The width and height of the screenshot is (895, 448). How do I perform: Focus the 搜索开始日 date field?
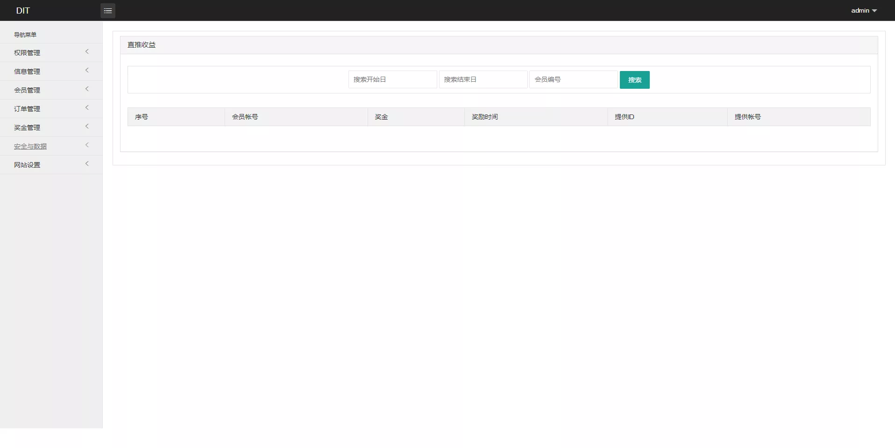click(392, 79)
